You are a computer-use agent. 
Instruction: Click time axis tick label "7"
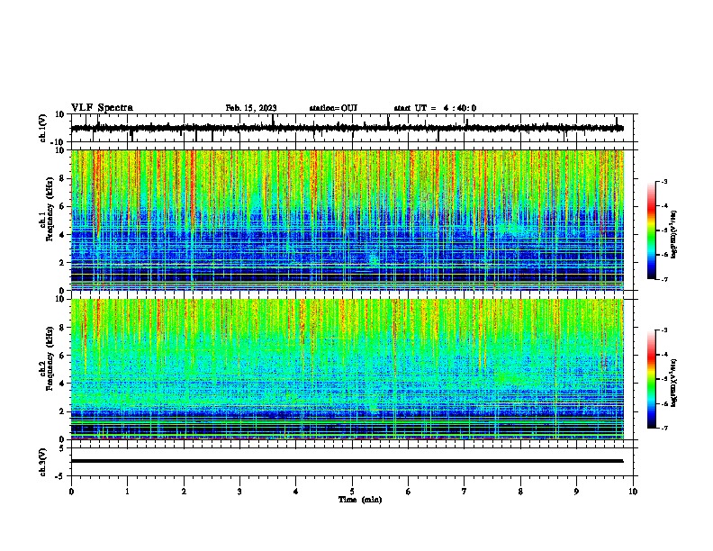click(x=465, y=492)
